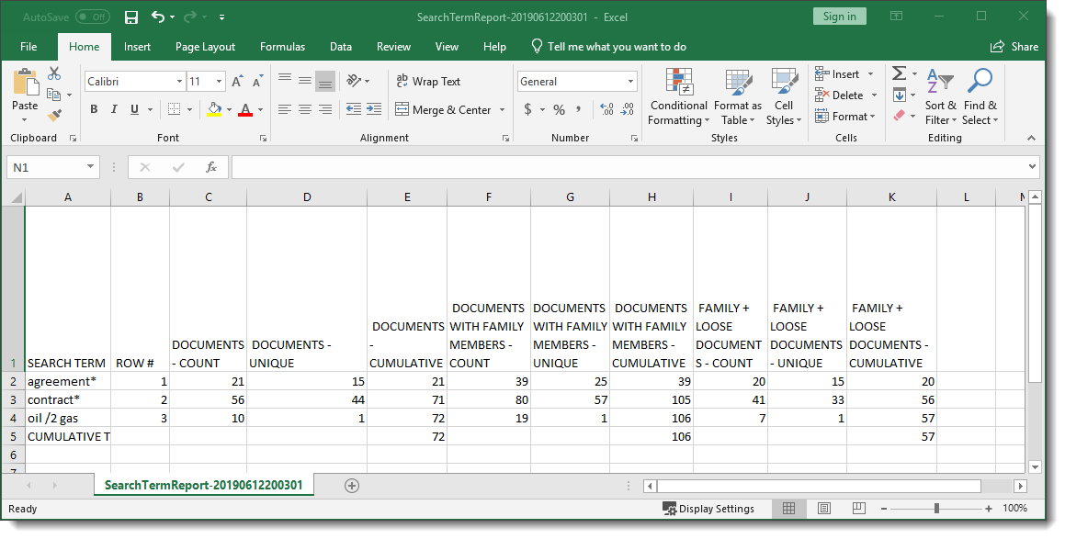Screen dimensions: 1065x539
Task: Switch to the Data tab
Action: [x=341, y=47]
